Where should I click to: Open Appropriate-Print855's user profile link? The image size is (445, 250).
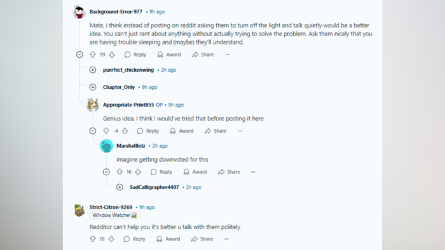pyautogui.click(x=128, y=105)
